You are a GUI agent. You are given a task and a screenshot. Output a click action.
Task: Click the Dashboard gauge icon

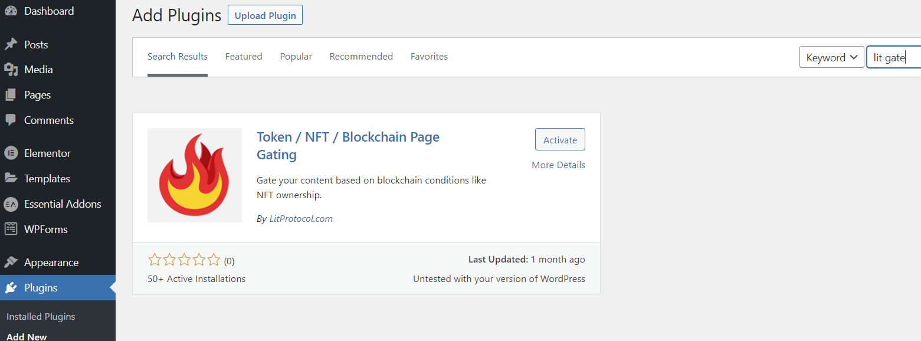[x=11, y=11]
